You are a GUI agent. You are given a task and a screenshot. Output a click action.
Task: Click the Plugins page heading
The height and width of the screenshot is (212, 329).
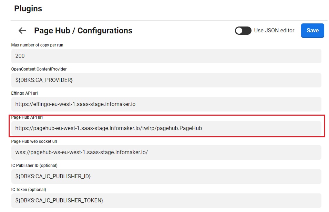click(x=28, y=9)
